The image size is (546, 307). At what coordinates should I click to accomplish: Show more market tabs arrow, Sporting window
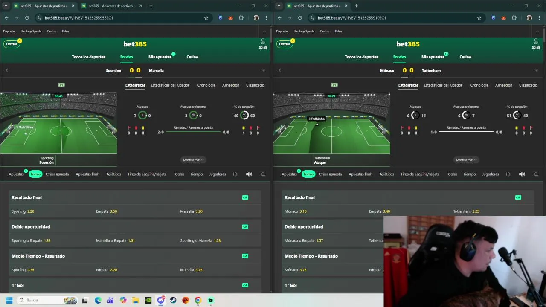tap(236, 174)
